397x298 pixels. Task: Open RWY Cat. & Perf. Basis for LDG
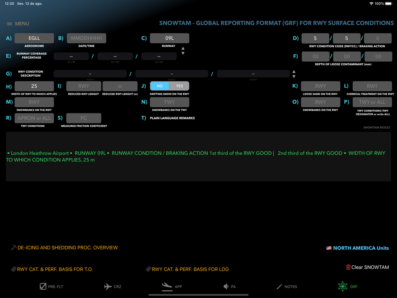tap(190, 269)
